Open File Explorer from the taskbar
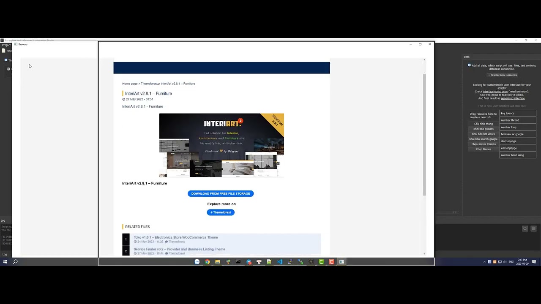Viewport: 541px width, 304px height. pos(218,262)
